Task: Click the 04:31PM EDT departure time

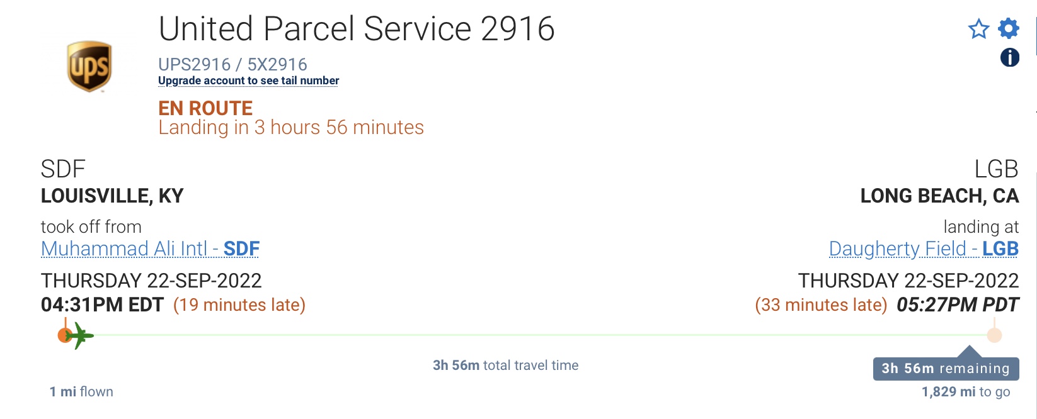Action: (x=102, y=305)
